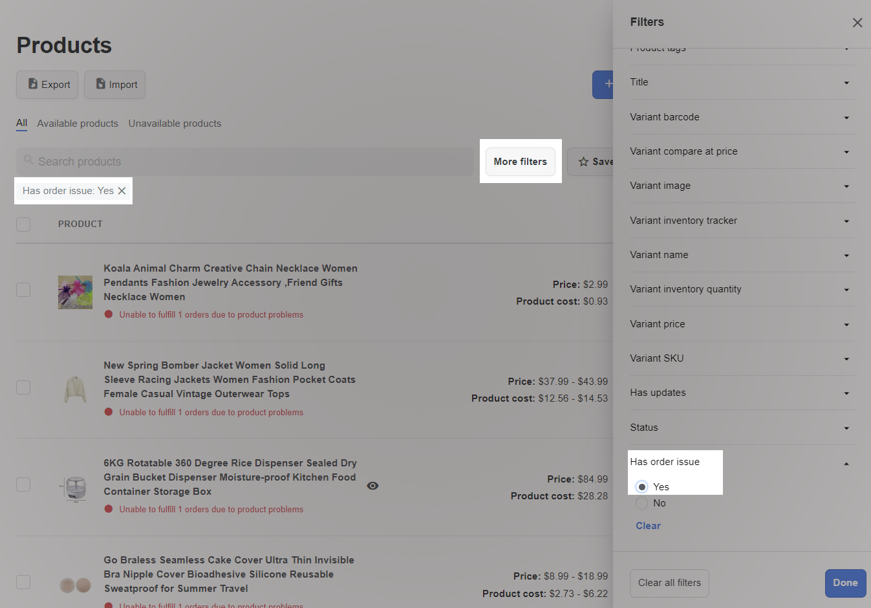Viewport: 871px width, 608px height.
Task: Click the blue plus add button
Action: [x=604, y=84]
